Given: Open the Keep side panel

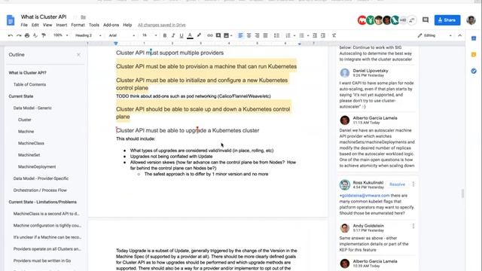Looking at the screenshot, I should 474,55.
